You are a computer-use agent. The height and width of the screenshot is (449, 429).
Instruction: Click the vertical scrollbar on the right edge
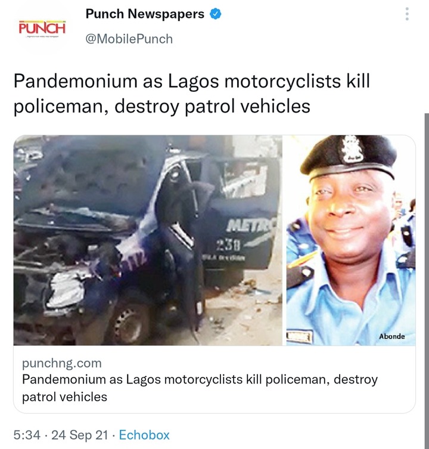click(x=427, y=281)
